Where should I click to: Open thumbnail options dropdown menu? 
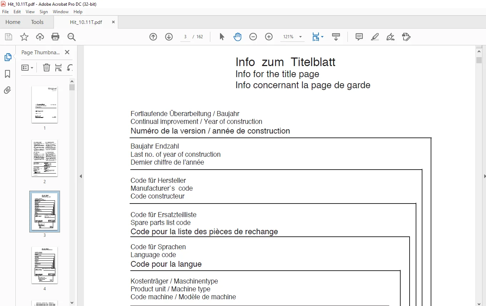click(27, 67)
